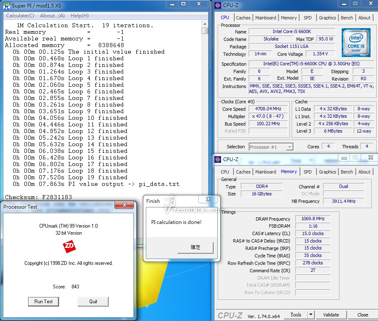This screenshot has width=378, height=321.
Task: Click the Loop 19 finished line
Action: 70,177
